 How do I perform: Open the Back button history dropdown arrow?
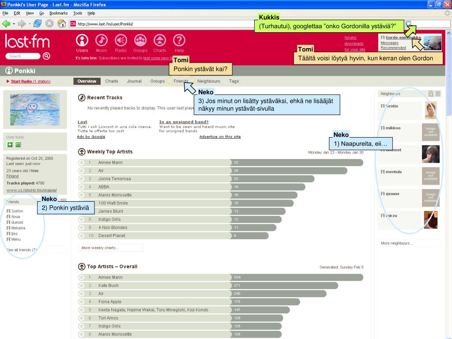pos(14,24)
